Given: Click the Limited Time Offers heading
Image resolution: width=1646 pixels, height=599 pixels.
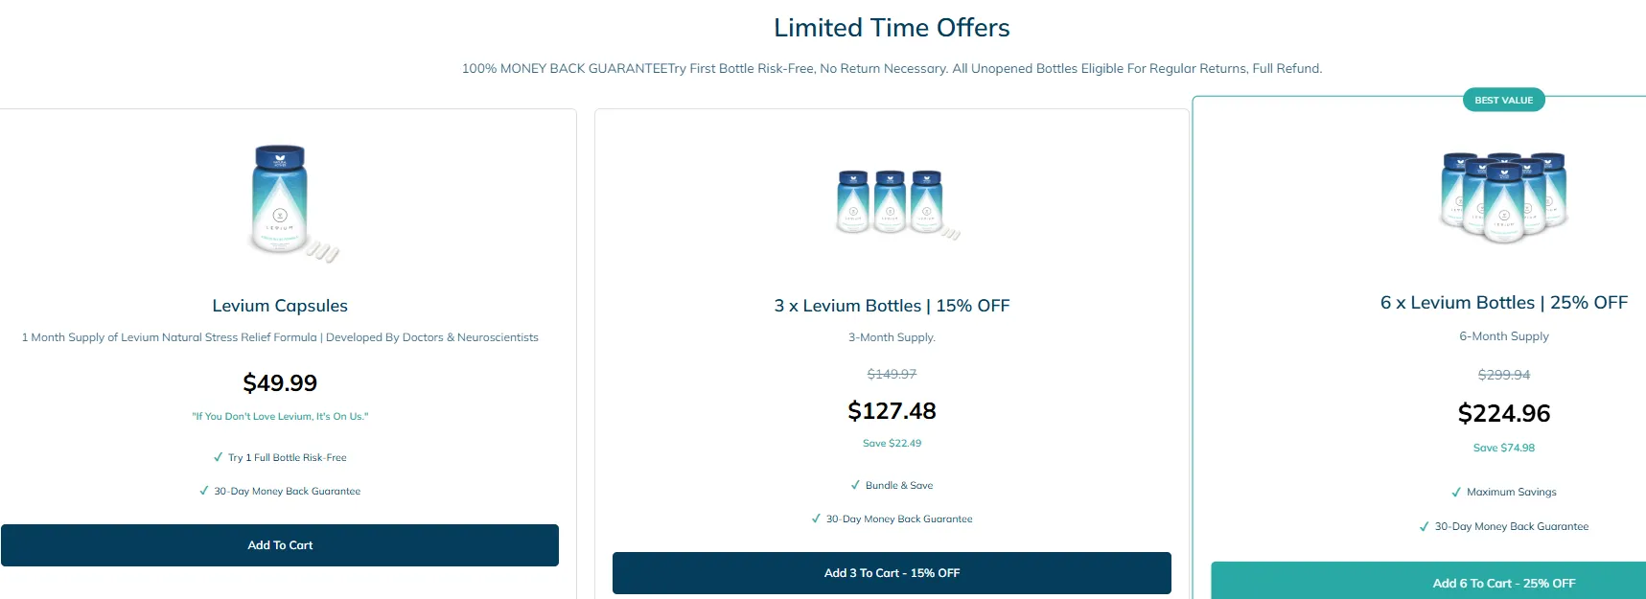Looking at the screenshot, I should pyautogui.click(x=892, y=28).
